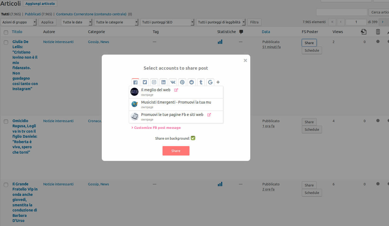
Task: Filter by Contenuto Cornerstone link
Action: pyautogui.click(x=91, y=14)
